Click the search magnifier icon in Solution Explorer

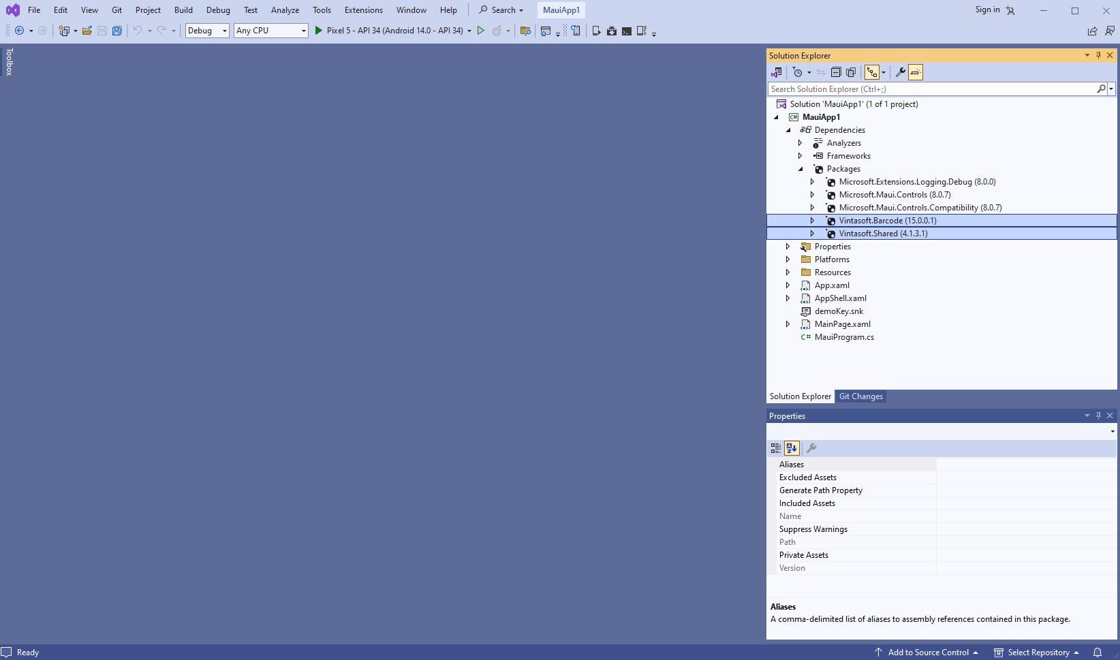1101,89
